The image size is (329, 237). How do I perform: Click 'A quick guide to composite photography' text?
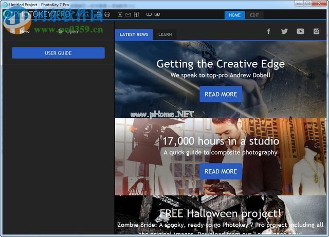coord(221,152)
